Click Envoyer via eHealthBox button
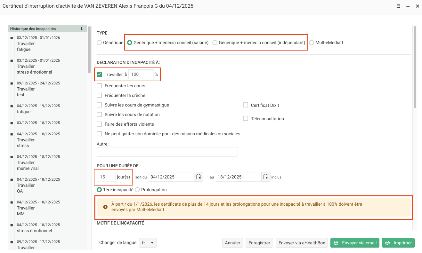 tap(302, 243)
